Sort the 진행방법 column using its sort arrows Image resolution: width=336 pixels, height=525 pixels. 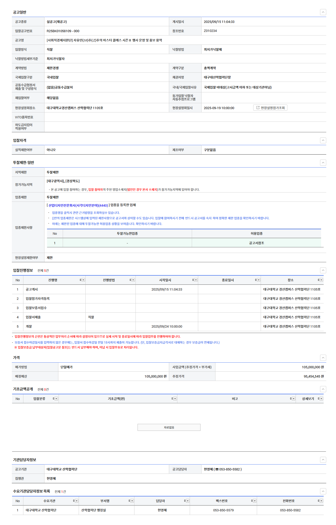130,280
